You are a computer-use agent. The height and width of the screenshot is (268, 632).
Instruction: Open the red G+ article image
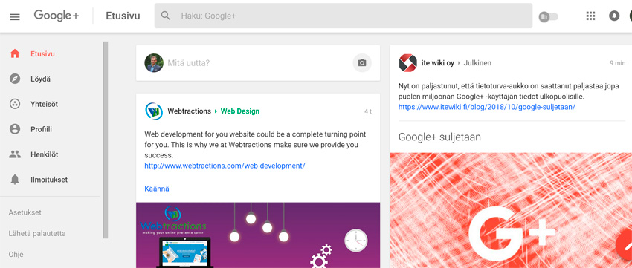tap(511, 210)
